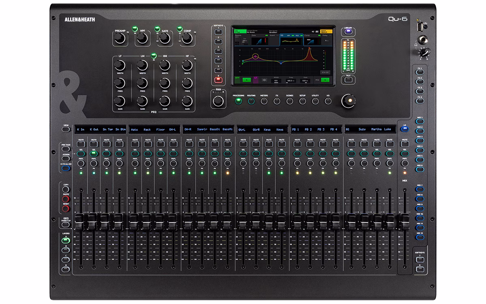The image size is (486, 304).
Task: Open the UTILITY screen
Action: [315, 101]
